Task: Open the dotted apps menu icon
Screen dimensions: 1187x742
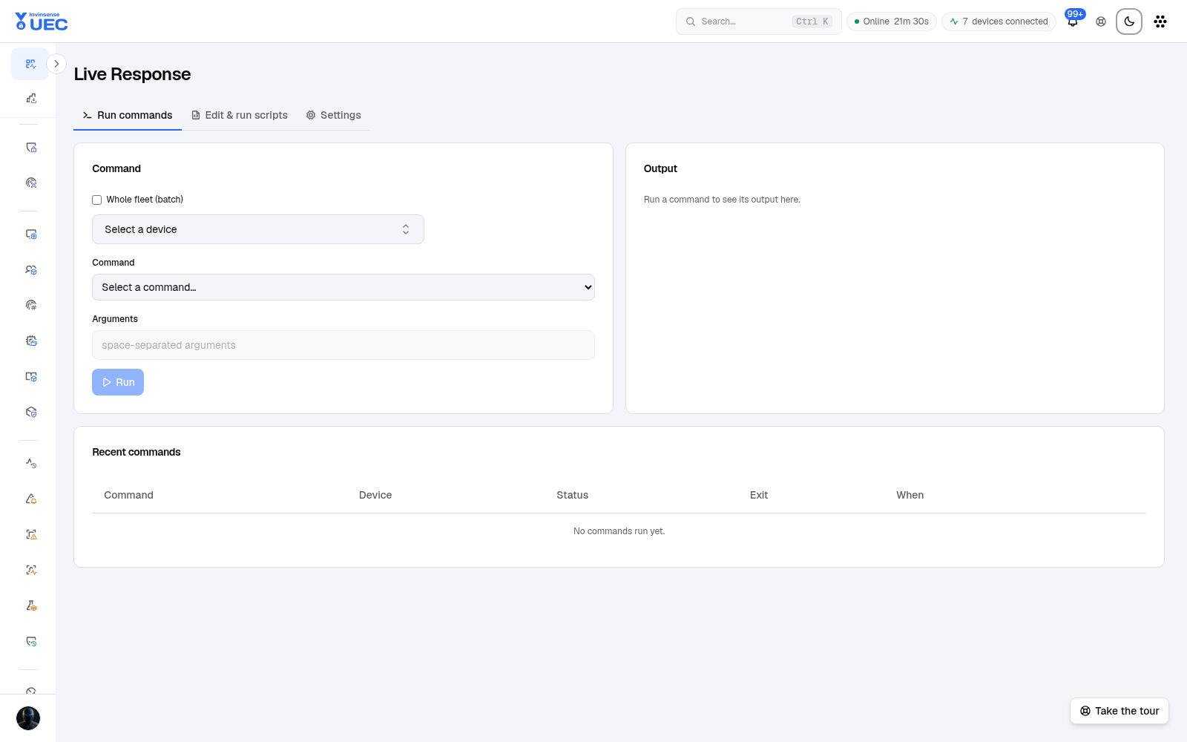Action: pyautogui.click(x=1160, y=22)
